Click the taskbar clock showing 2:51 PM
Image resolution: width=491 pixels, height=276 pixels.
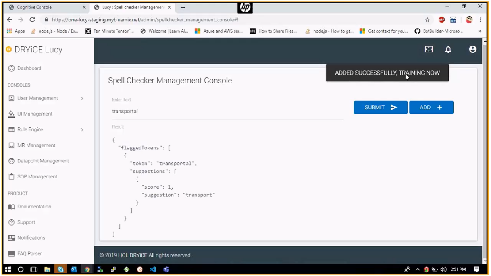[458, 269]
